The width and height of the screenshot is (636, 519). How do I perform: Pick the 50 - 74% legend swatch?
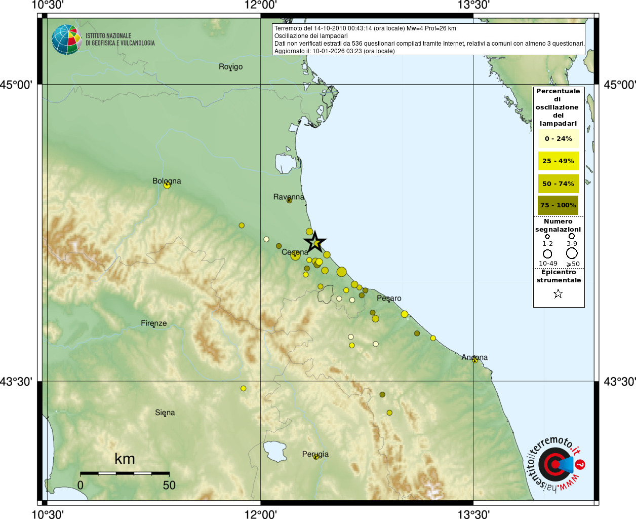[558, 183]
